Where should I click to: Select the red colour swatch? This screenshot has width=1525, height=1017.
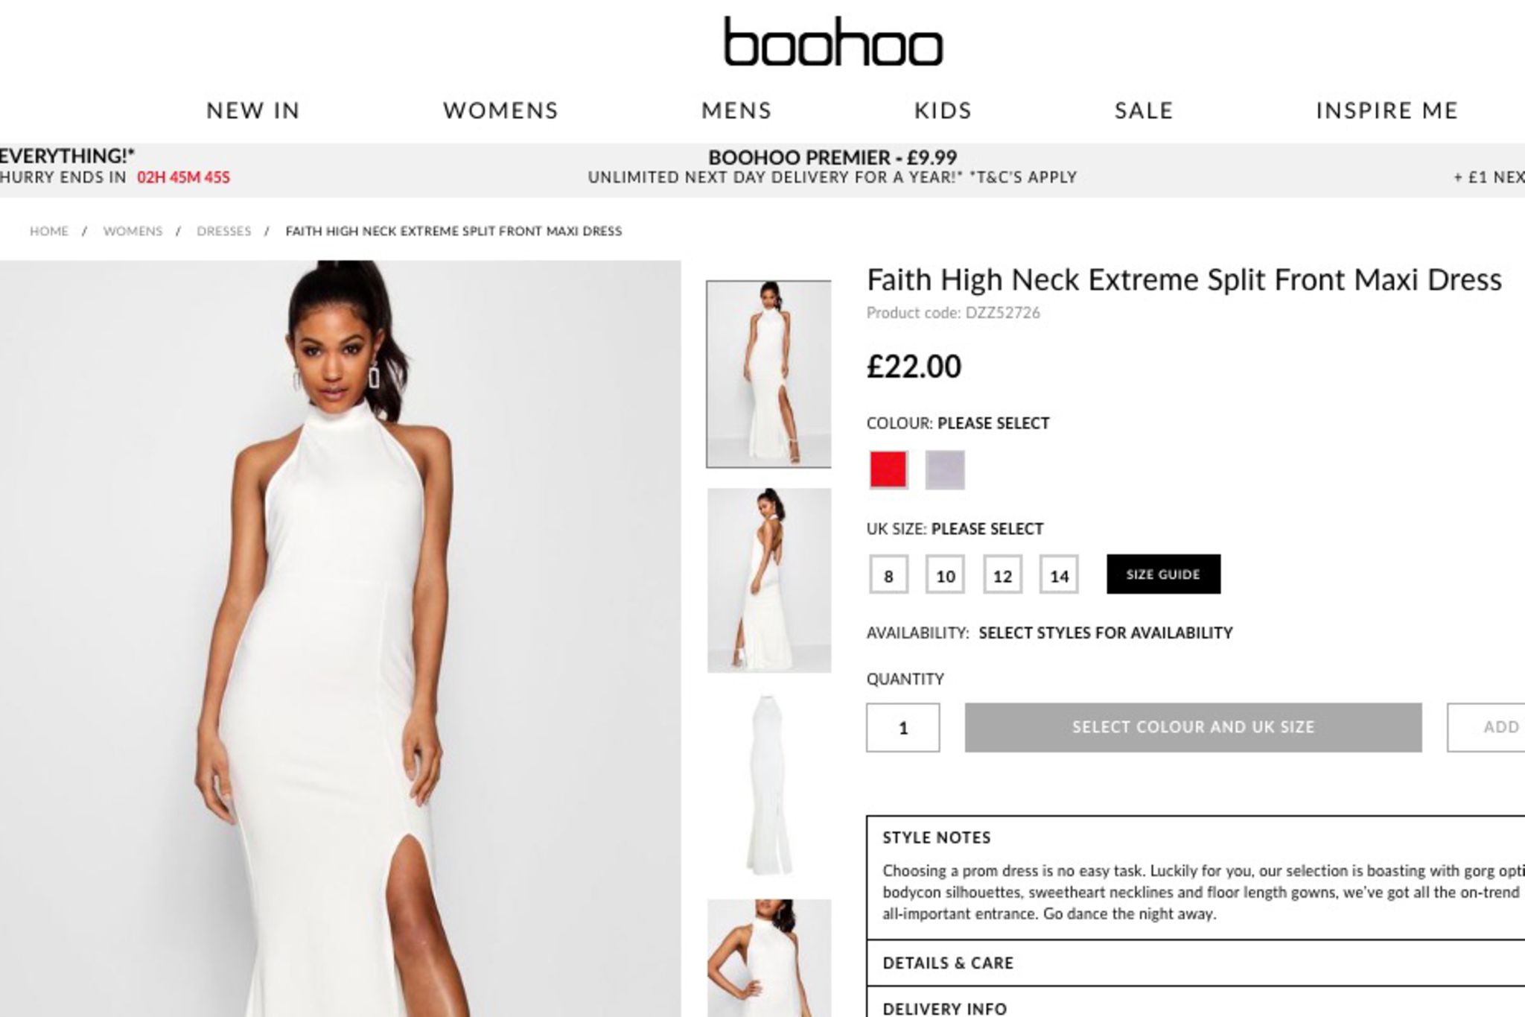click(x=888, y=469)
